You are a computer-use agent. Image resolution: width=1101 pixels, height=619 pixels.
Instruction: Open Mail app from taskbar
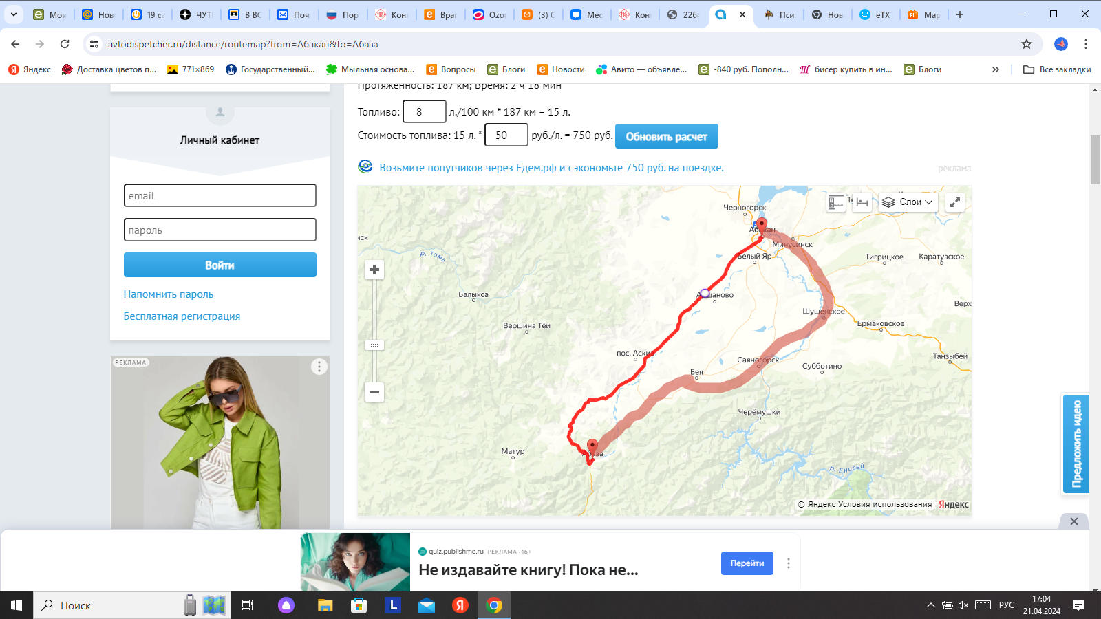[427, 605]
